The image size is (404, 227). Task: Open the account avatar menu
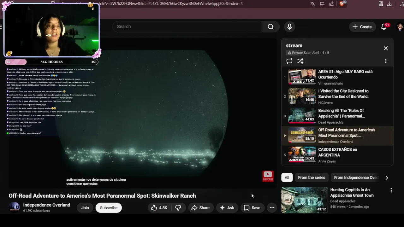(400, 27)
